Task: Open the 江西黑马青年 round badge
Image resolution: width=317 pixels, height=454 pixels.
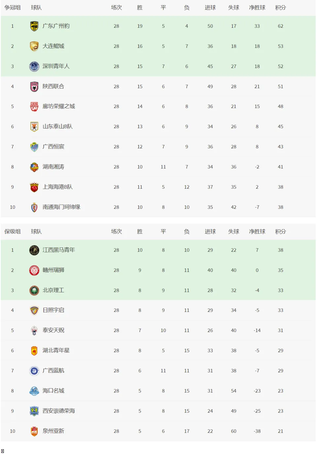Action: click(34, 250)
